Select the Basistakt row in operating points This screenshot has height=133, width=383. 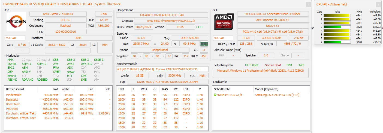58,99
